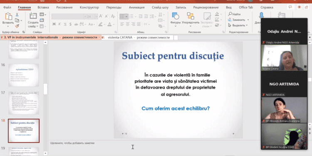The width and height of the screenshot is (312, 156).
Task: Open comments pane speech bubble icon
Action: click(x=290, y=7)
